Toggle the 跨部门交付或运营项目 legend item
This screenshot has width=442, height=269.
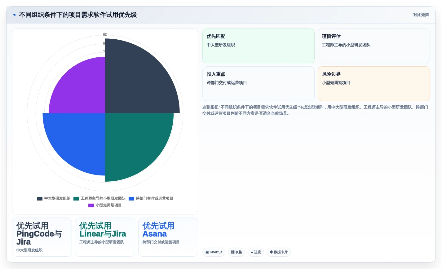click(151, 198)
